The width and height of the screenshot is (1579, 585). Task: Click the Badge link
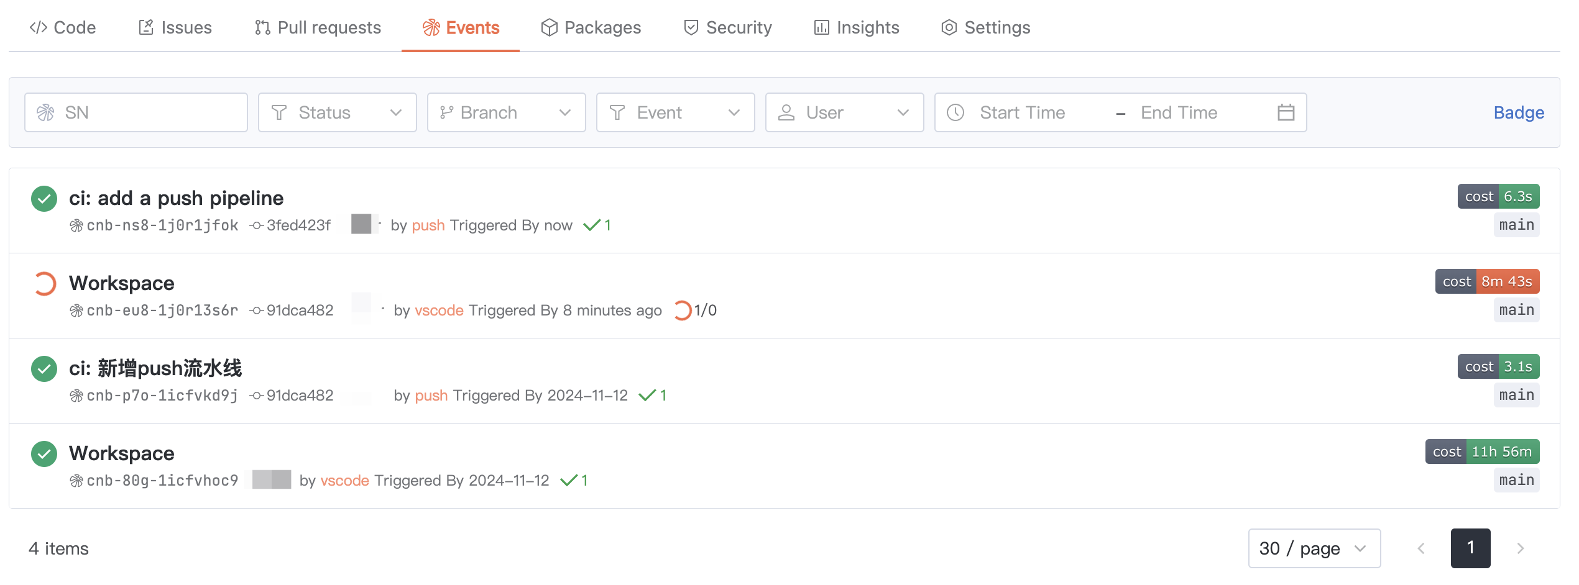1519,112
